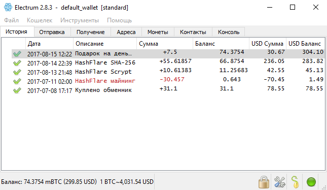Open the Помощь menu
The height and width of the screenshot is (190, 327).
[119, 20]
